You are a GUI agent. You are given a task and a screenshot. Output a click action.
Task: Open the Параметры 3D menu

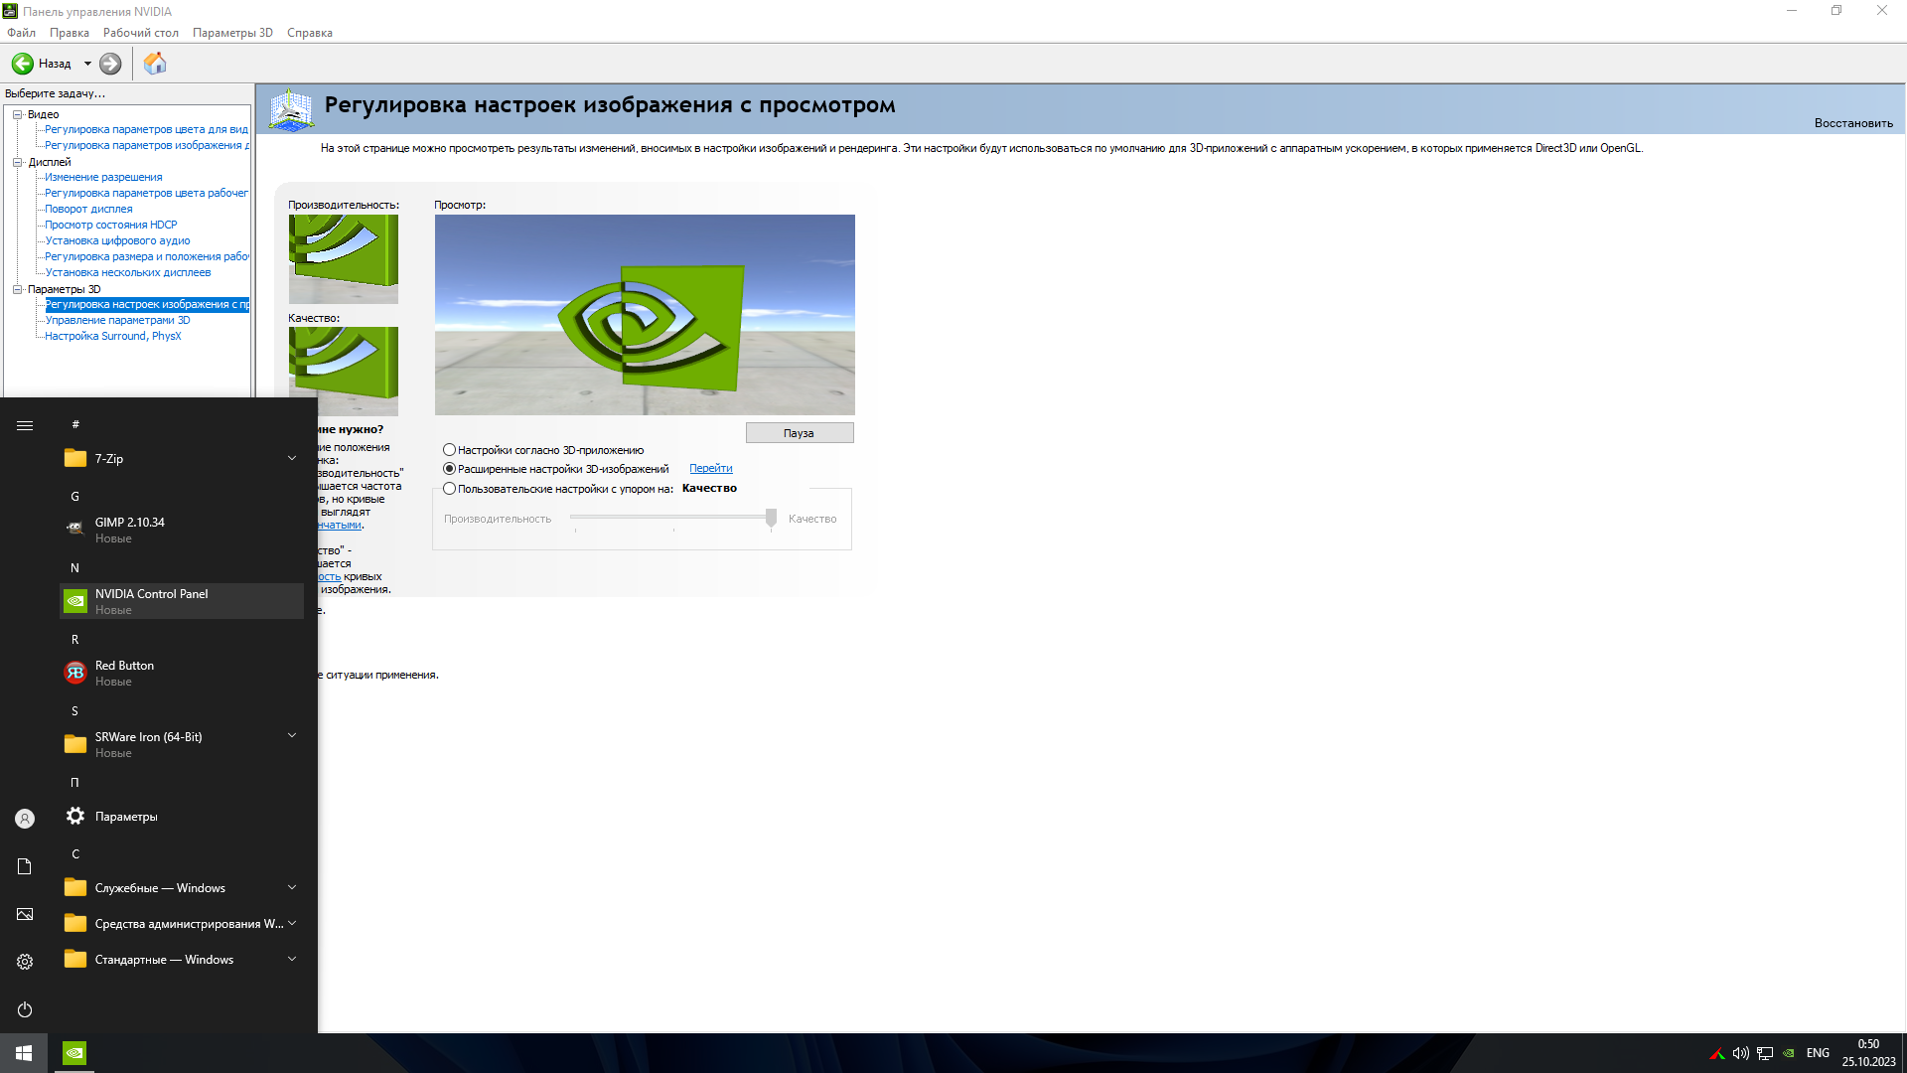[x=232, y=33]
